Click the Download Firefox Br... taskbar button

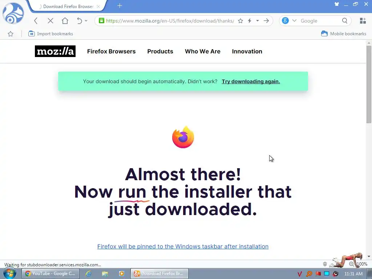coord(159,274)
